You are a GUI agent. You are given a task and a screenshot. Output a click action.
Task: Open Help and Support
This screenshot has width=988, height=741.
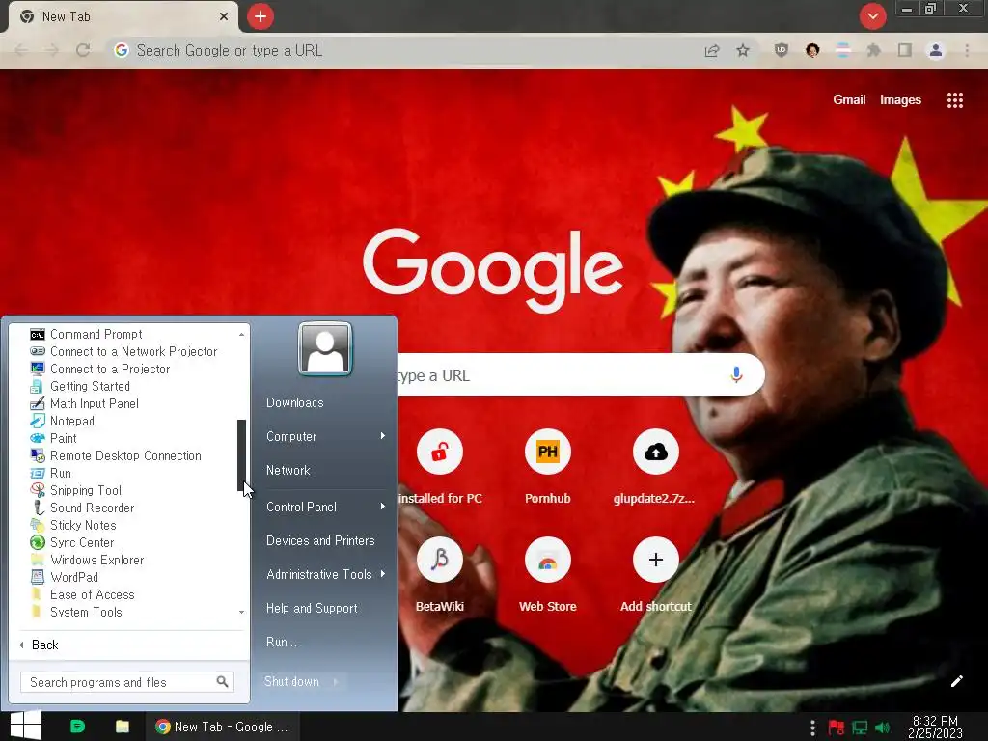coord(312,608)
